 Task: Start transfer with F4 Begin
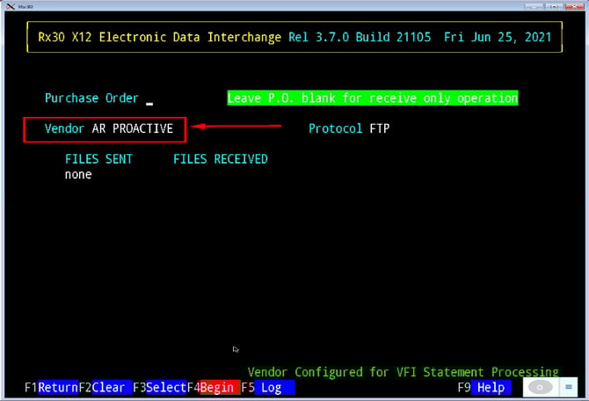pyautogui.click(x=216, y=387)
